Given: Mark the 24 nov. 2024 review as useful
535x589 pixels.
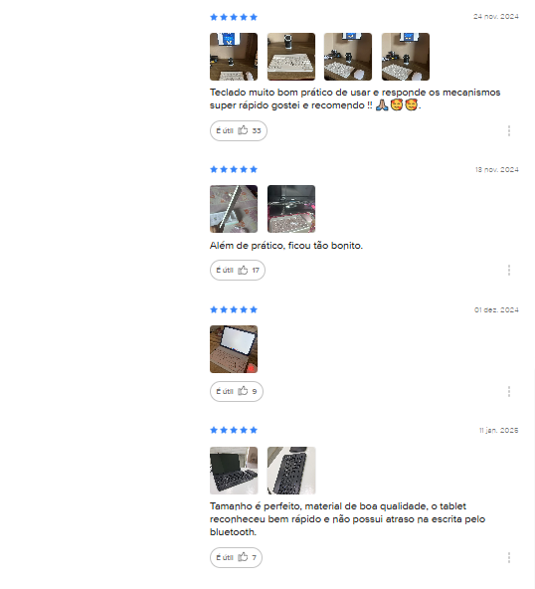Looking at the screenshot, I should click(x=239, y=130).
